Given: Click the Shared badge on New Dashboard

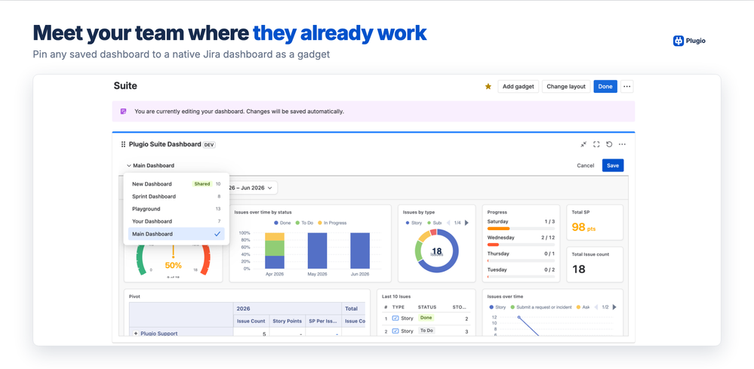Looking at the screenshot, I should [x=202, y=184].
